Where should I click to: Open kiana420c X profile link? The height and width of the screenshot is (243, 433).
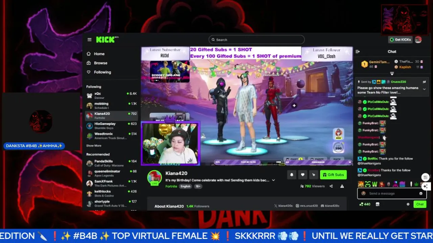click(x=283, y=206)
